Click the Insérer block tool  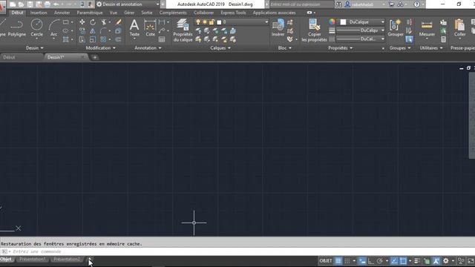(x=278, y=28)
